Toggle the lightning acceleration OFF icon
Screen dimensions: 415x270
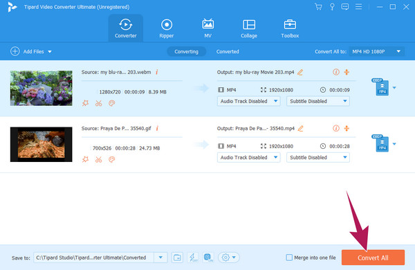193,258
